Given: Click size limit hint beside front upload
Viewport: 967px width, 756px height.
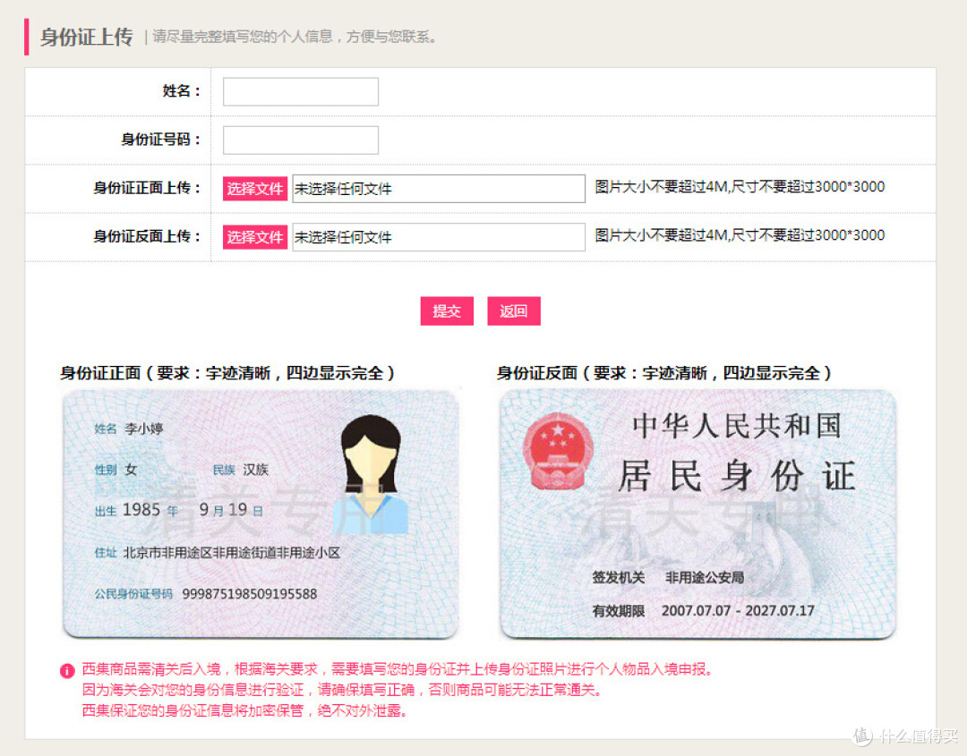Looking at the screenshot, I should [x=740, y=187].
